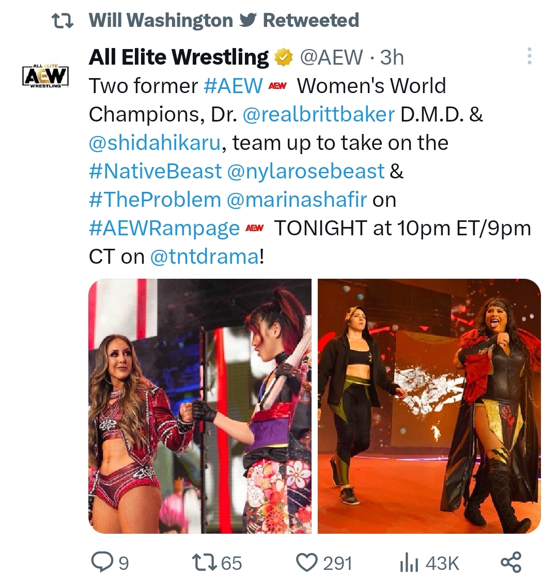Open the three-dot more options menu

529,56
